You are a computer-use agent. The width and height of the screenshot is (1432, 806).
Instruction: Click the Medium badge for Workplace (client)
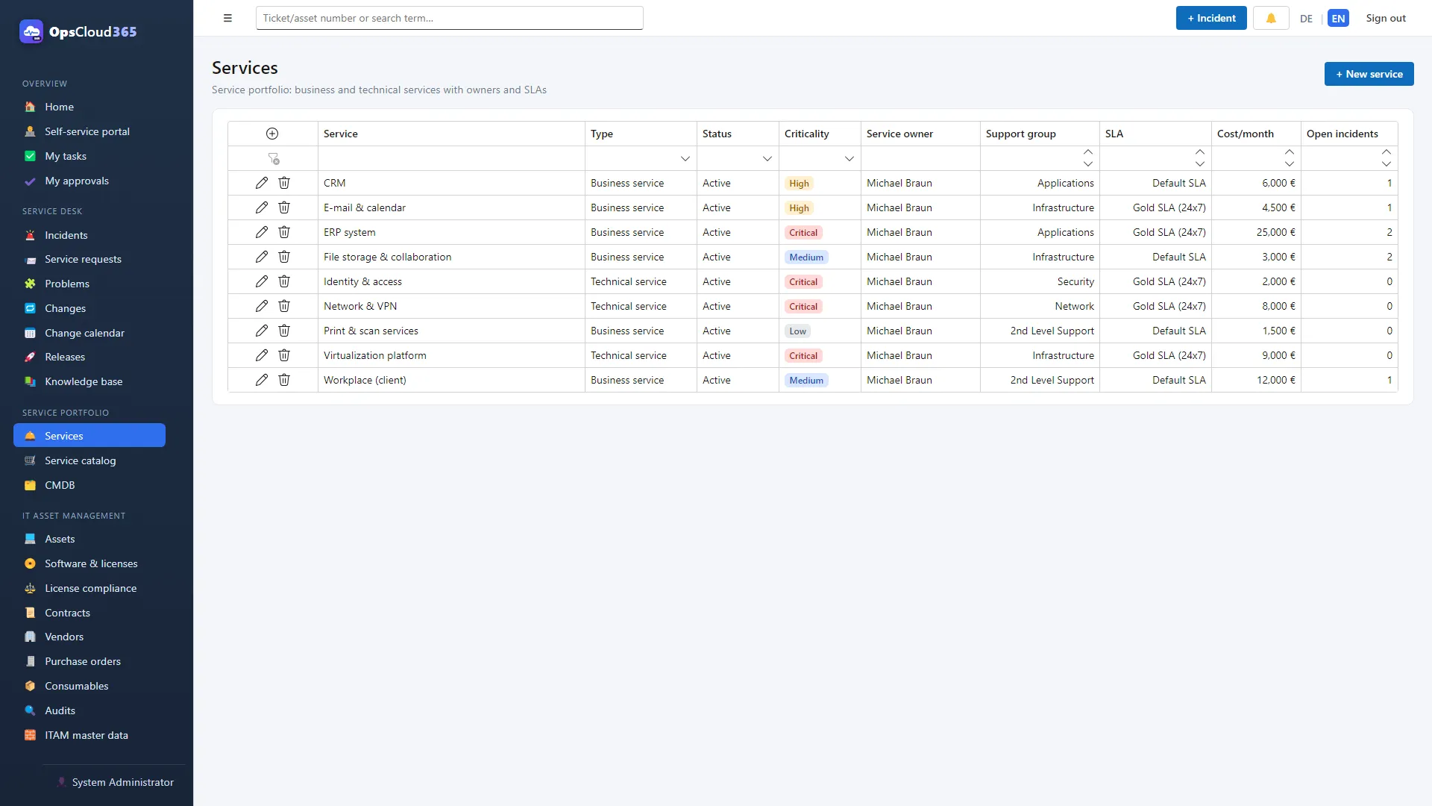coord(806,380)
